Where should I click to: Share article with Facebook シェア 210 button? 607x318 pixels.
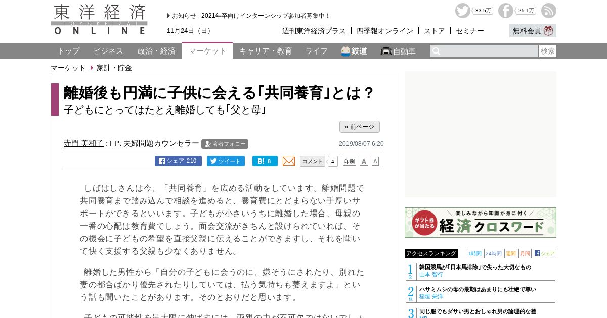pos(178,161)
